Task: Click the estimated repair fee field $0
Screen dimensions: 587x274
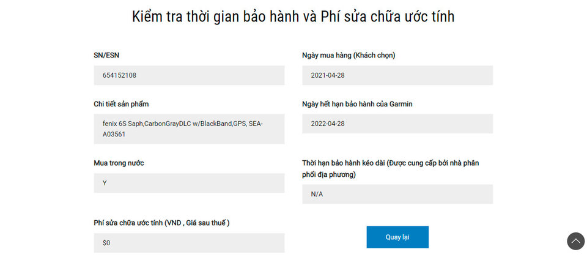Action: point(189,243)
